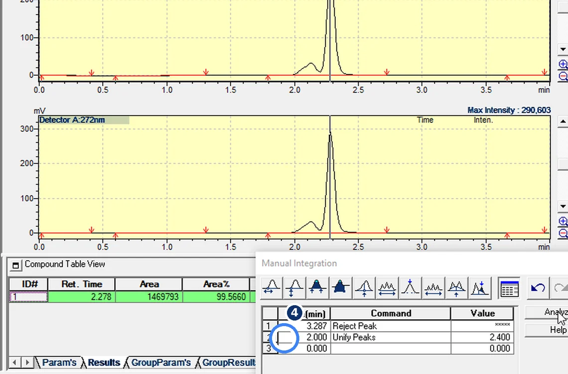Select the filled peak with two up-arrows tool
The image size is (568, 374).
317,288
